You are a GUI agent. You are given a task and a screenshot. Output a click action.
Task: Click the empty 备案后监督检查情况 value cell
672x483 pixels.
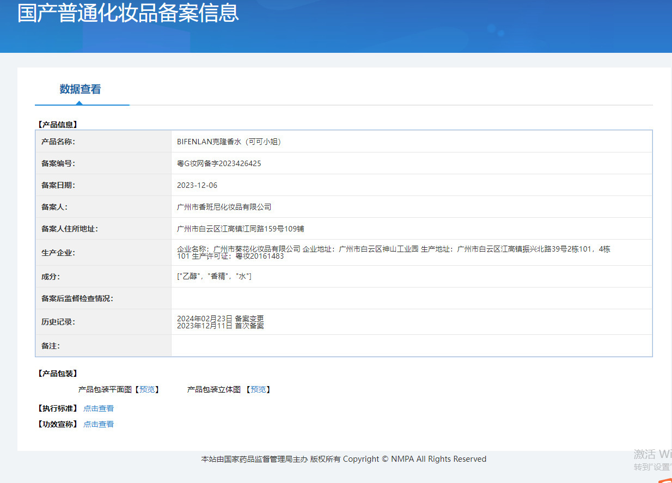click(411, 298)
